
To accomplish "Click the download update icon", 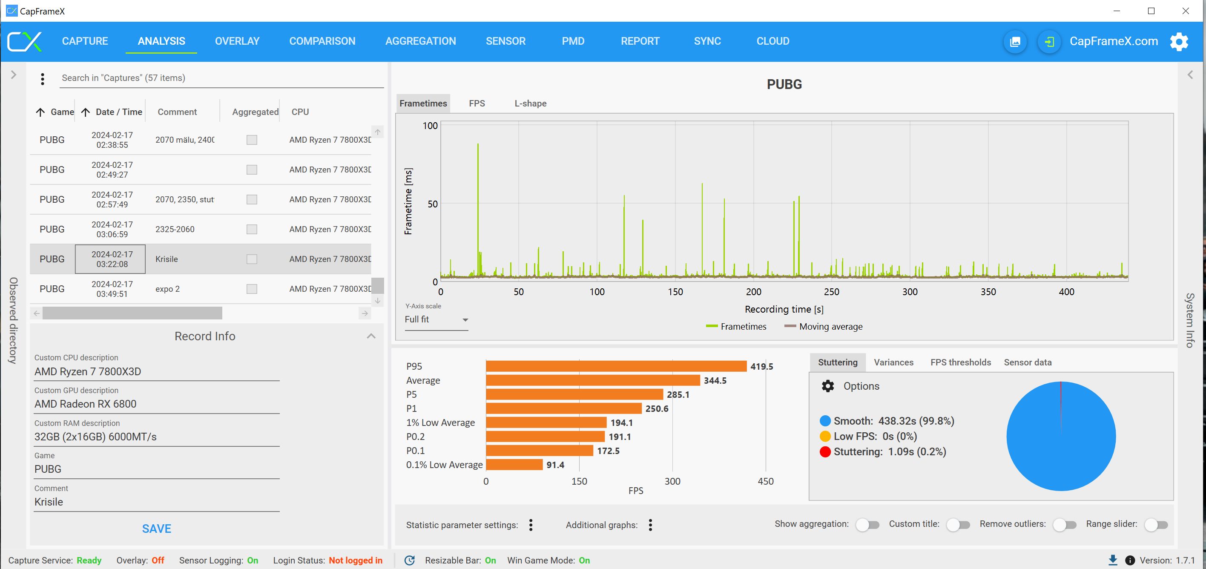I will pyautogui.click(x=1113, y=560).
